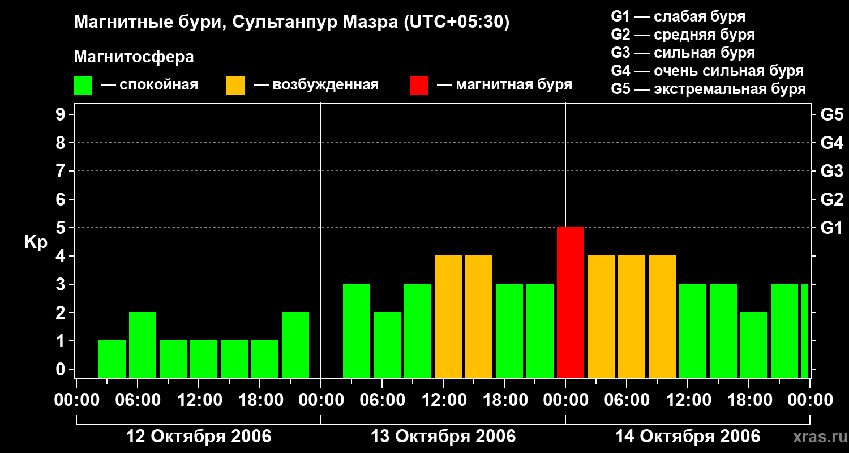Image resolution: width=849 pixels, height=453 pixels.
Task: Click the '18:00' time label for 12 October
Action: tap(260, 400)
